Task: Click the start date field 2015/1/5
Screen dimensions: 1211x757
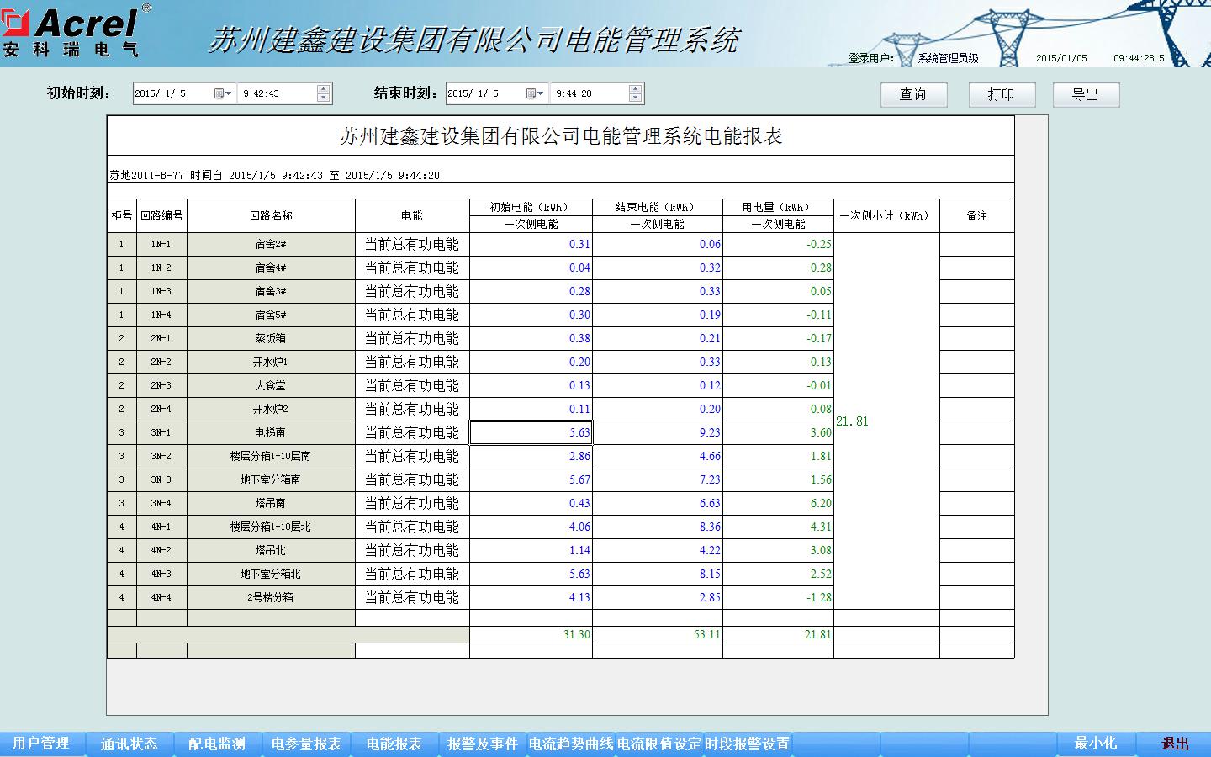Action: coord(173,93)
